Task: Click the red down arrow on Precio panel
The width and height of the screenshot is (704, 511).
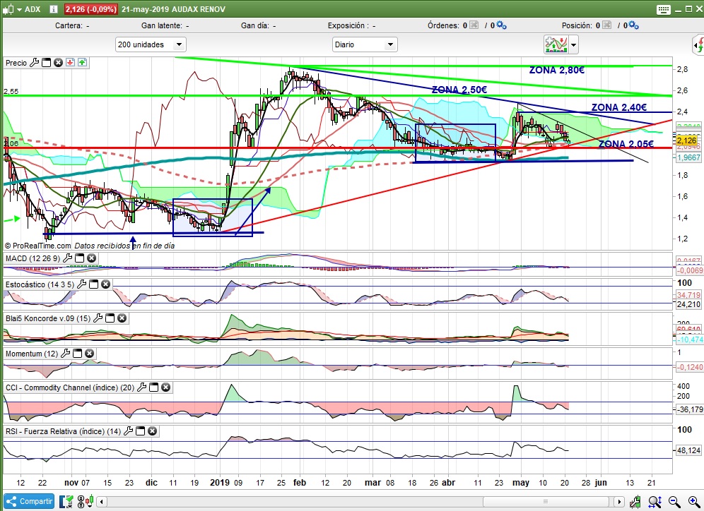Action: (x=71, y=63)
